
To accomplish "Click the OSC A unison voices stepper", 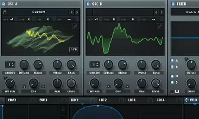I will point(10,65).
